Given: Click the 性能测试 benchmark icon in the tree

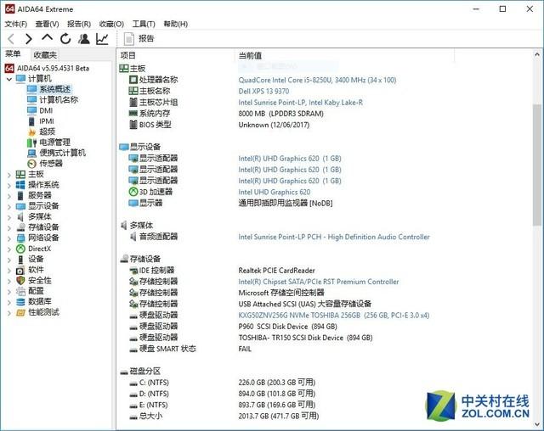Looking at the screenshot, I should pyautogui.click(x=20, y=312).
